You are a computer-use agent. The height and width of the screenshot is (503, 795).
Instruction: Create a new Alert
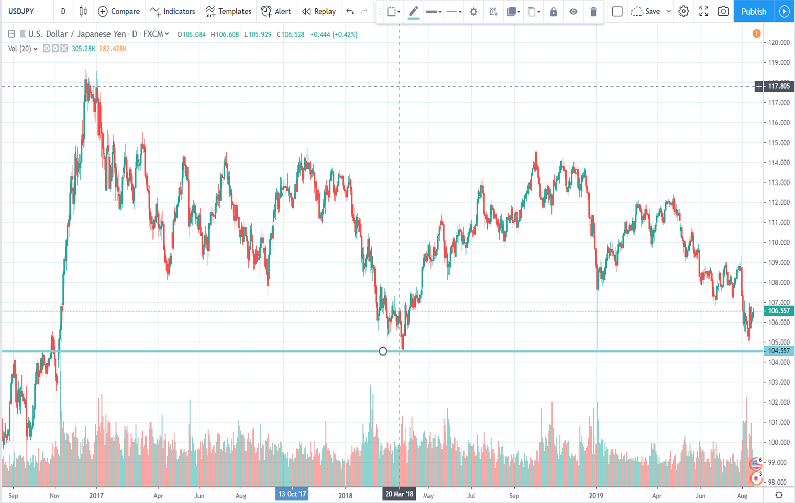pyautogui.click(x=276, y=11)
